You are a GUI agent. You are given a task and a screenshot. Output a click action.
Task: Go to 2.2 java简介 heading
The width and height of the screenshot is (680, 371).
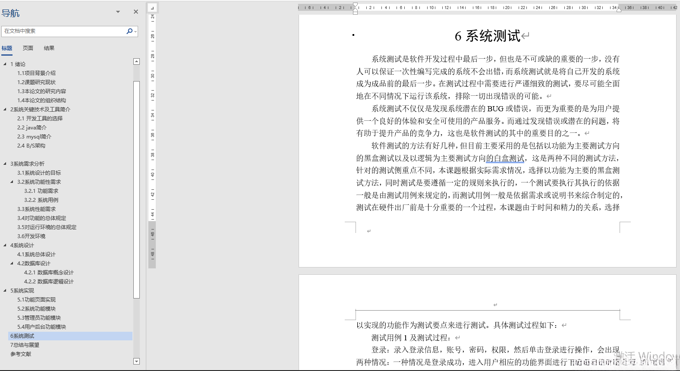click(x=32, y=128)
